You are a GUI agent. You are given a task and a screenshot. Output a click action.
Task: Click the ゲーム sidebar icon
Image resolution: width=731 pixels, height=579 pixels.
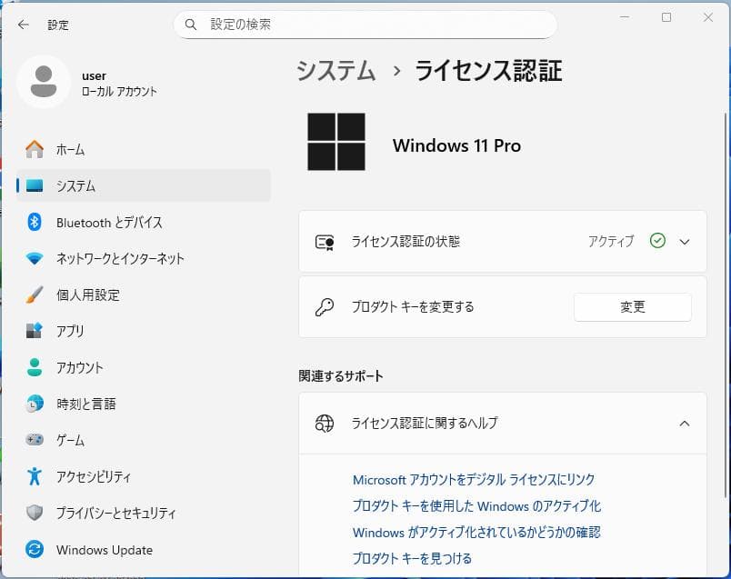tap(34, 440)
